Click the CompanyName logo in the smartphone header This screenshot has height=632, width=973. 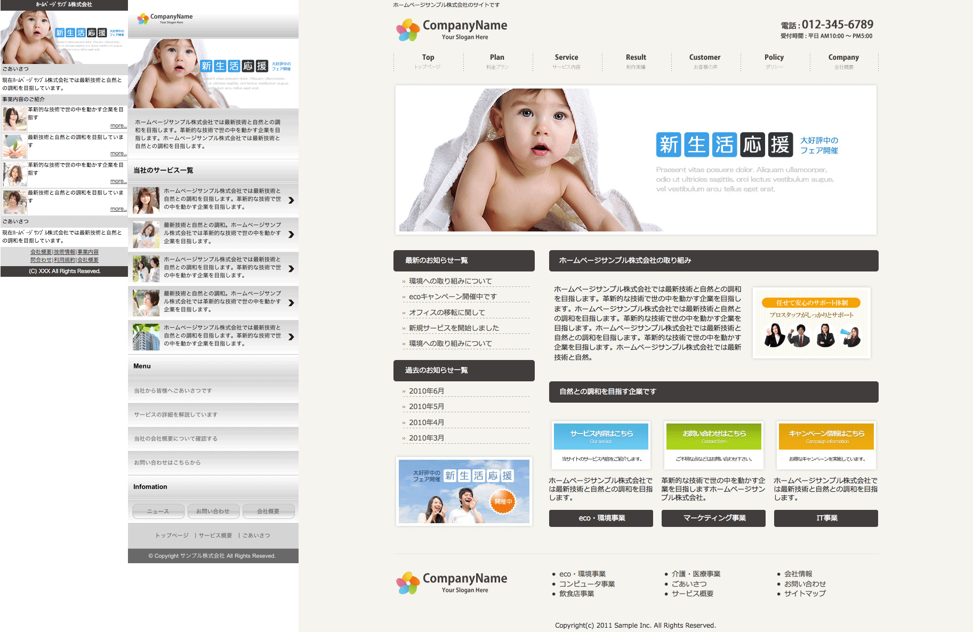(x=165, y=19)
